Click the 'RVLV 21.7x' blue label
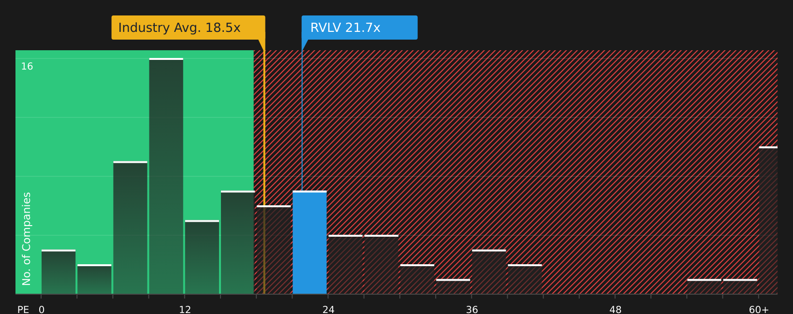The width and height of the screenshot is (793, 314). tap(359, 28)
